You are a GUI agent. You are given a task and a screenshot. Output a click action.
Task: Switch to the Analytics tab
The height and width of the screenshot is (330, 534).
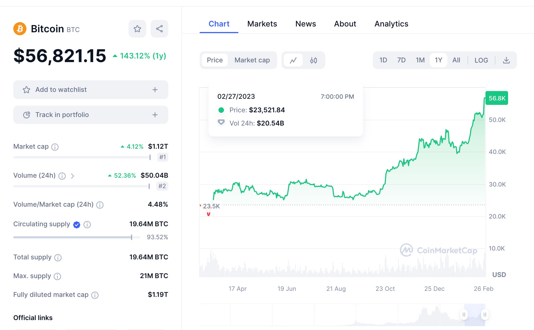391,24
